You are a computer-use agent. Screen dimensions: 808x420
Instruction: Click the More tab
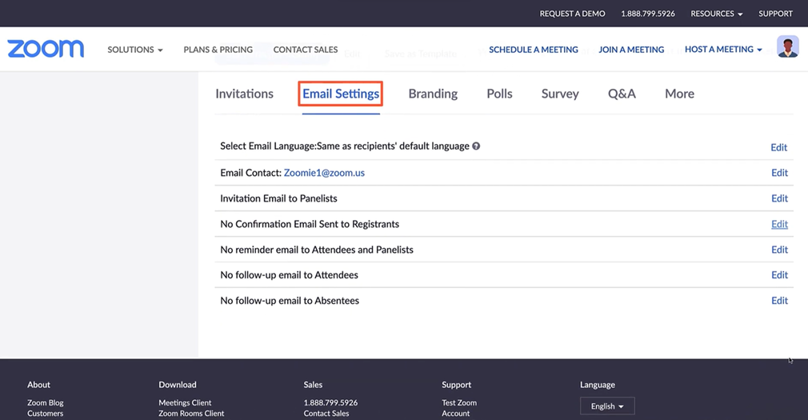pos(679,94)
